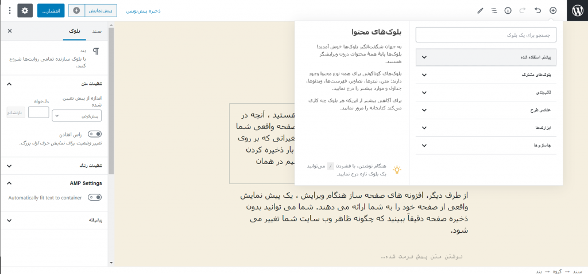Click the هنگام نوشتن slash tip text
Screen dimensions: 588x274
(x=347, y=170)
